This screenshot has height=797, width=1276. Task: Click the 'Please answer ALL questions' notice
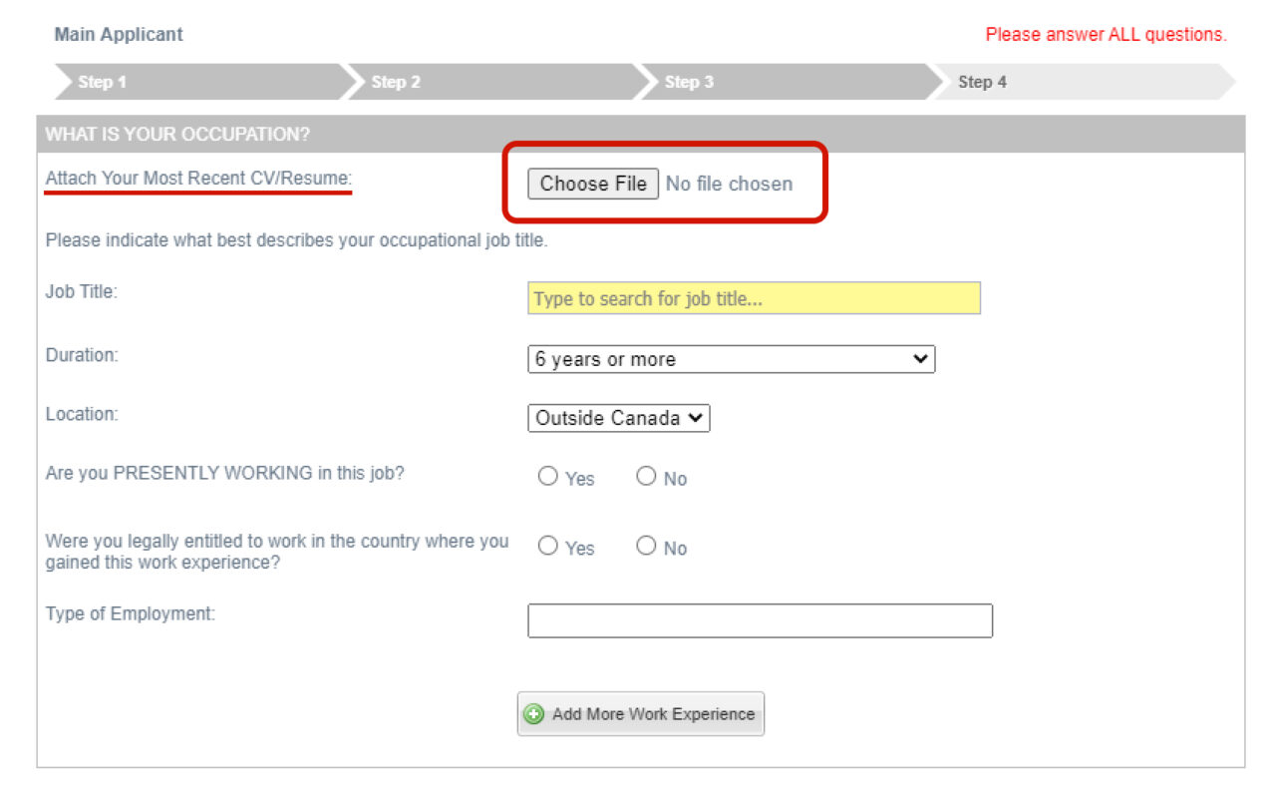click(x=1106, y=34)
